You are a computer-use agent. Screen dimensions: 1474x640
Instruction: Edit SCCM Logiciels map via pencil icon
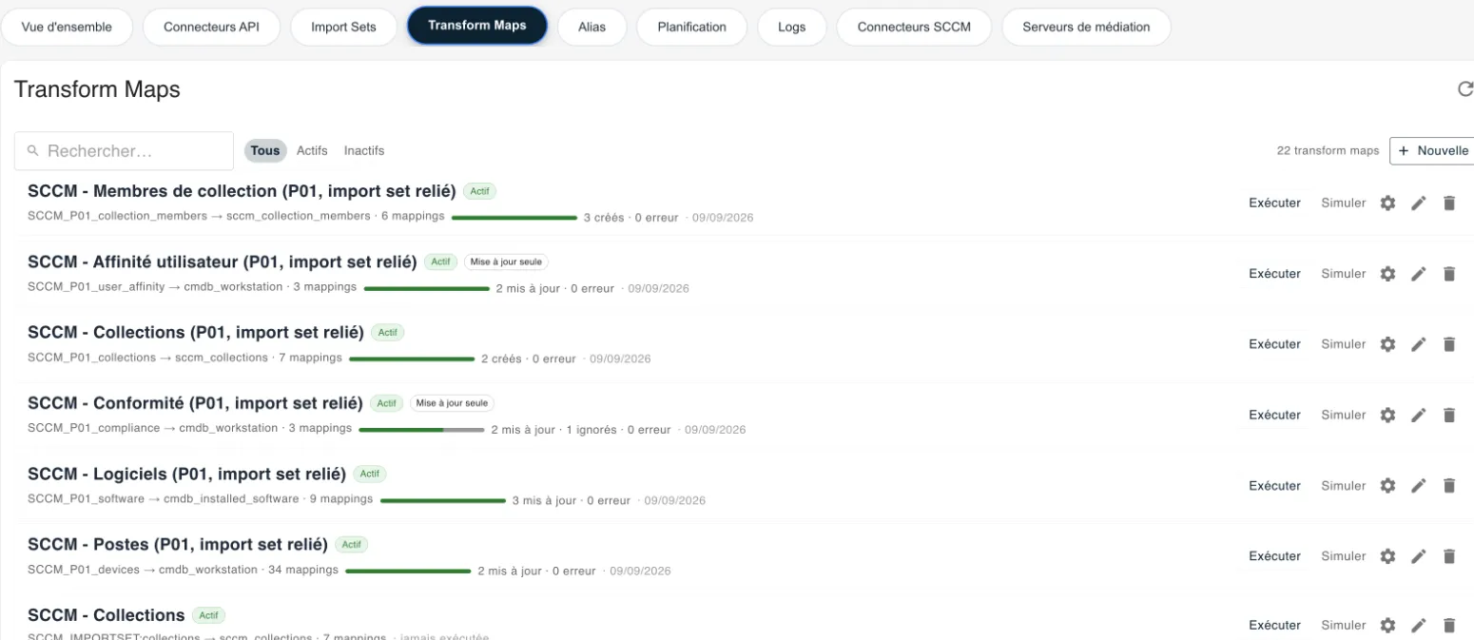(1418, 486)
